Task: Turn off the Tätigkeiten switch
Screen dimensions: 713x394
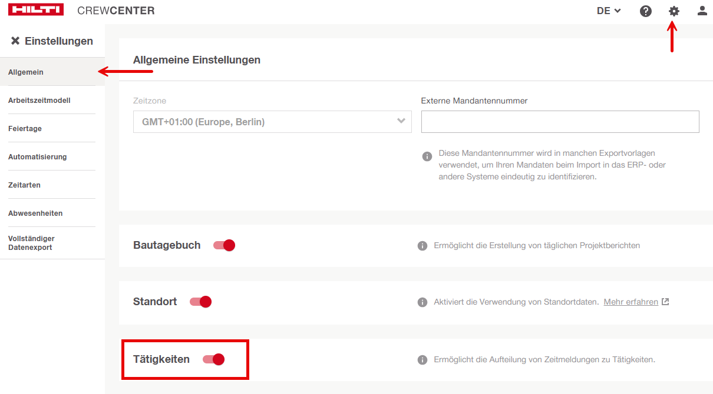Action: pyautogui.click(x=213, y=359)
